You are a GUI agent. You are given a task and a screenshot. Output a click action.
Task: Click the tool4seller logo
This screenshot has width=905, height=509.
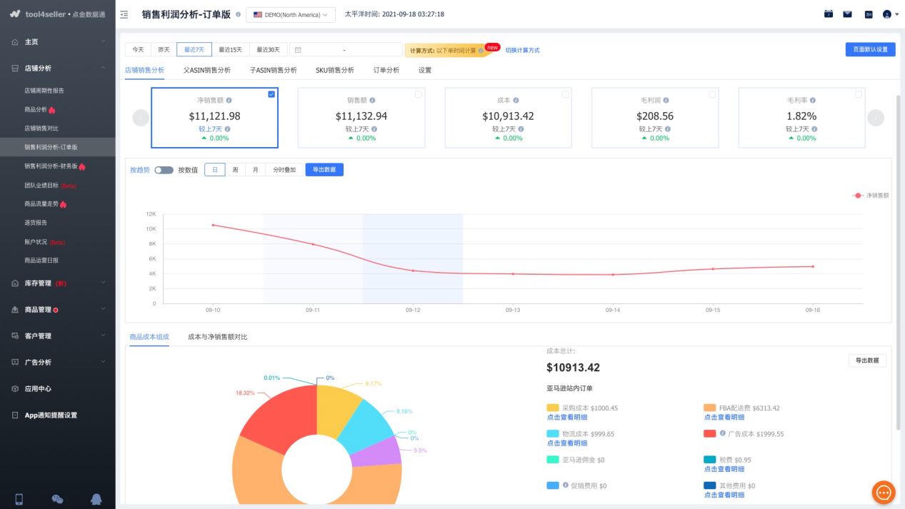[x=56, y=14]
